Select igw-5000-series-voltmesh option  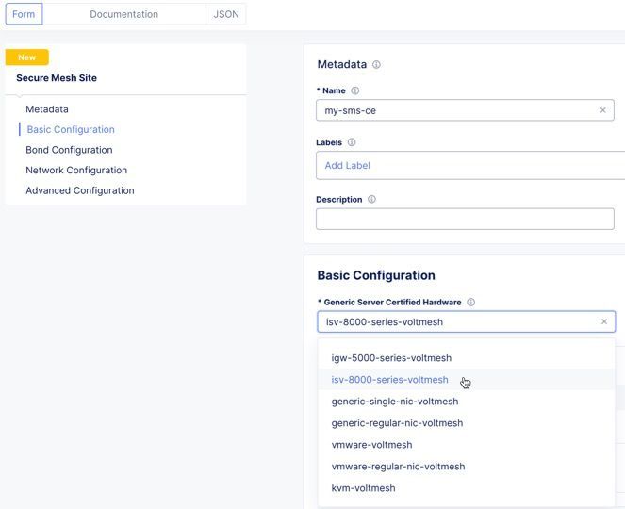pyautogui.click(x=391, y=358)
